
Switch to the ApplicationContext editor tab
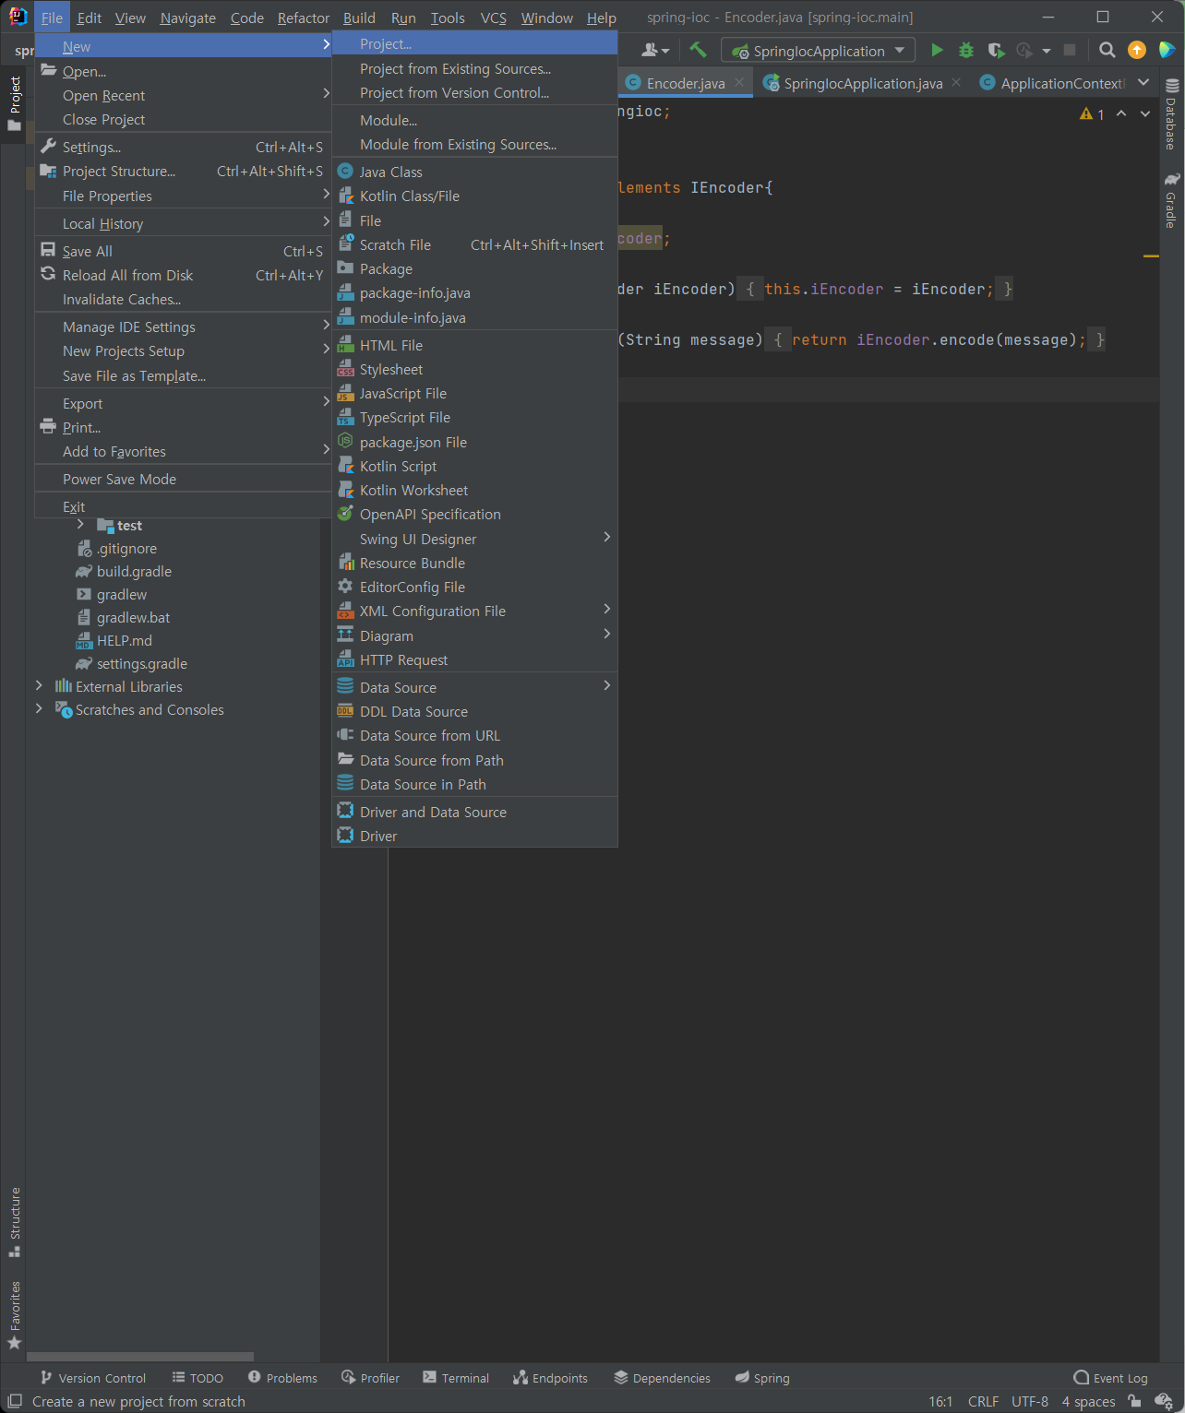pyautogui.click(x=1053, y=83)
